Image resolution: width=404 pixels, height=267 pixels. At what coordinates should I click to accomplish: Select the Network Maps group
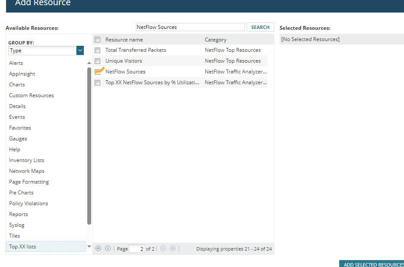point(27,171)
